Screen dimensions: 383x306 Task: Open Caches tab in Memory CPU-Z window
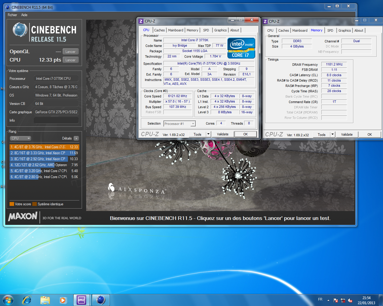pos(284,30)
